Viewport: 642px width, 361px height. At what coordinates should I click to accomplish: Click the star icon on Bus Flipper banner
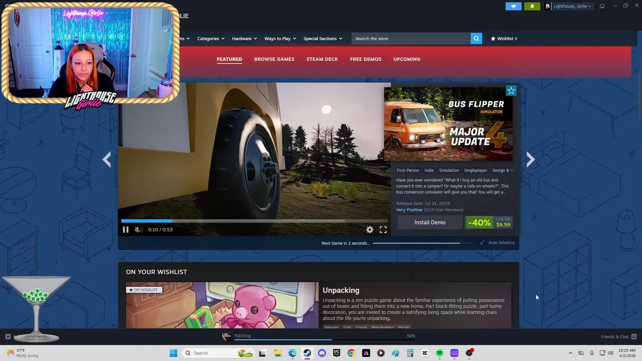[x=511, y=91]
